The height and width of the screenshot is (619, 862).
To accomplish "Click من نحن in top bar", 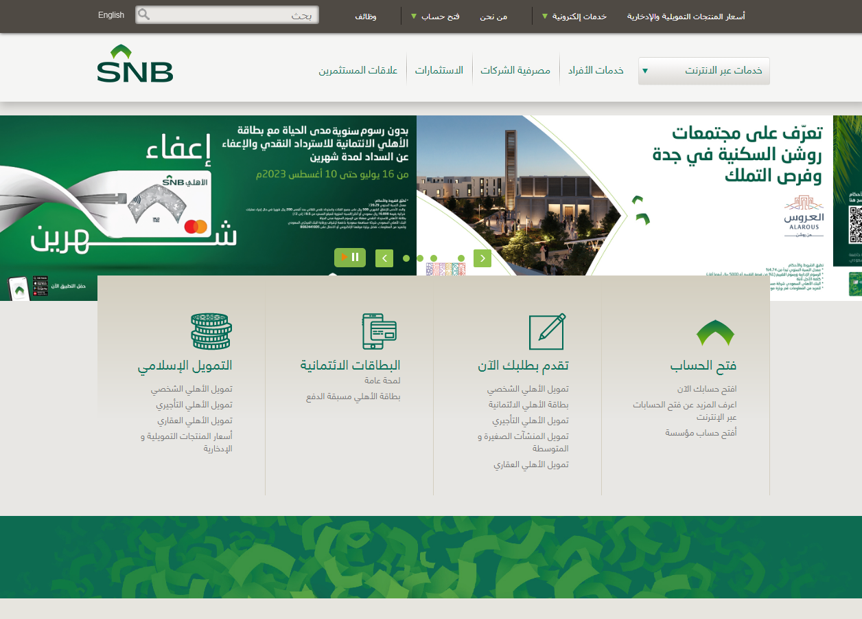I will click(493, 16).
